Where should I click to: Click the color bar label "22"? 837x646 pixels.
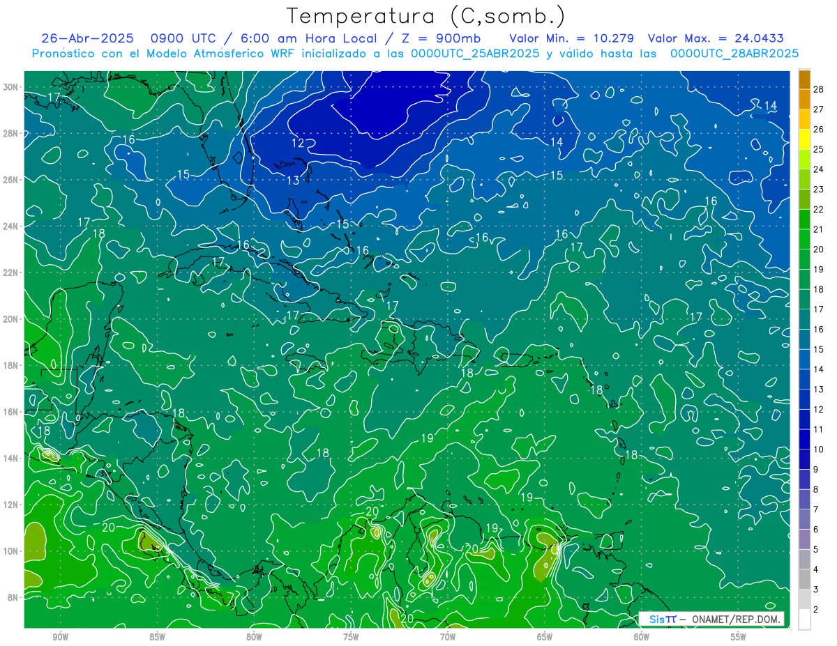819,209
